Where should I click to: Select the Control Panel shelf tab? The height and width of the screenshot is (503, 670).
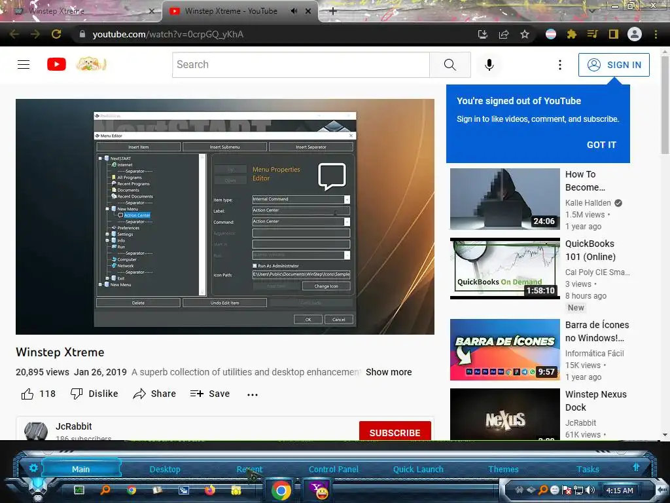coord(333,469)
